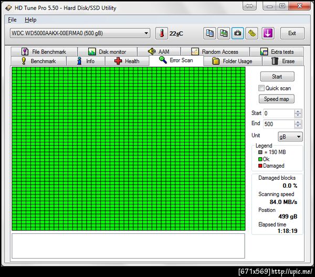Open the Unit gB dropdown

(x=290, y=137)
